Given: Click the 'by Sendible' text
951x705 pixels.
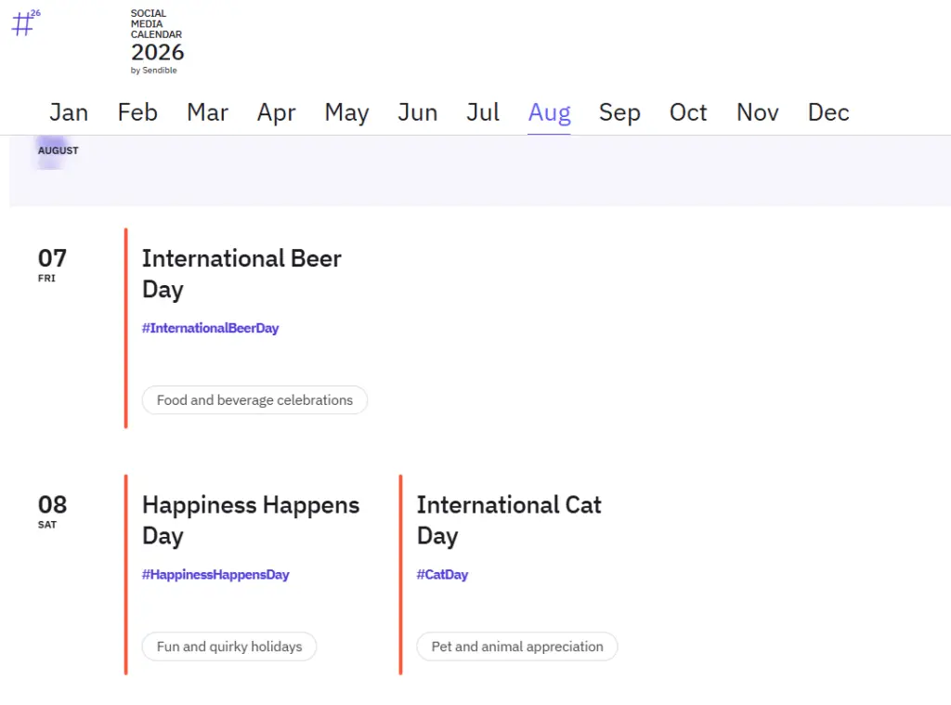Looking at the screenshot, I should pos(154,71).
